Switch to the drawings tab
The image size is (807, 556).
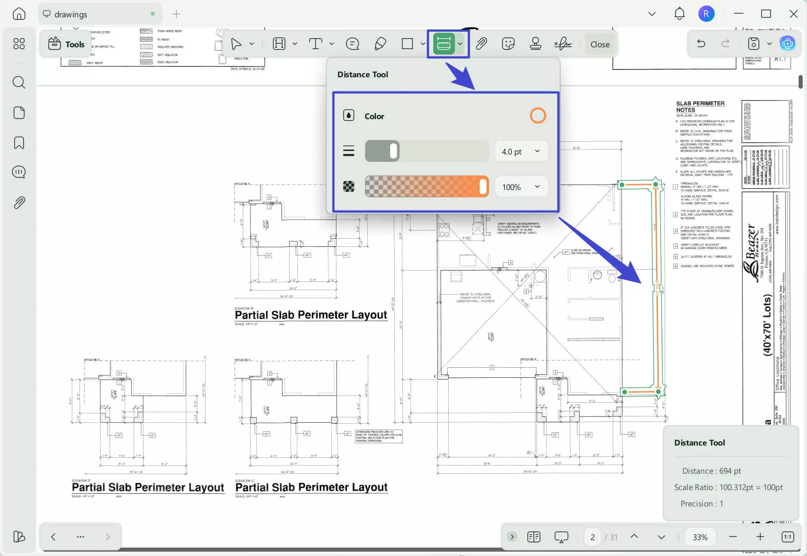click(70, 14)
